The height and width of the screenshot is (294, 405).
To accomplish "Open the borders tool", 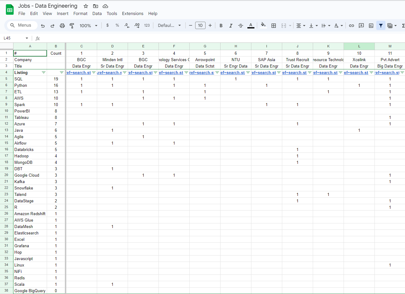I will point(274,26).
